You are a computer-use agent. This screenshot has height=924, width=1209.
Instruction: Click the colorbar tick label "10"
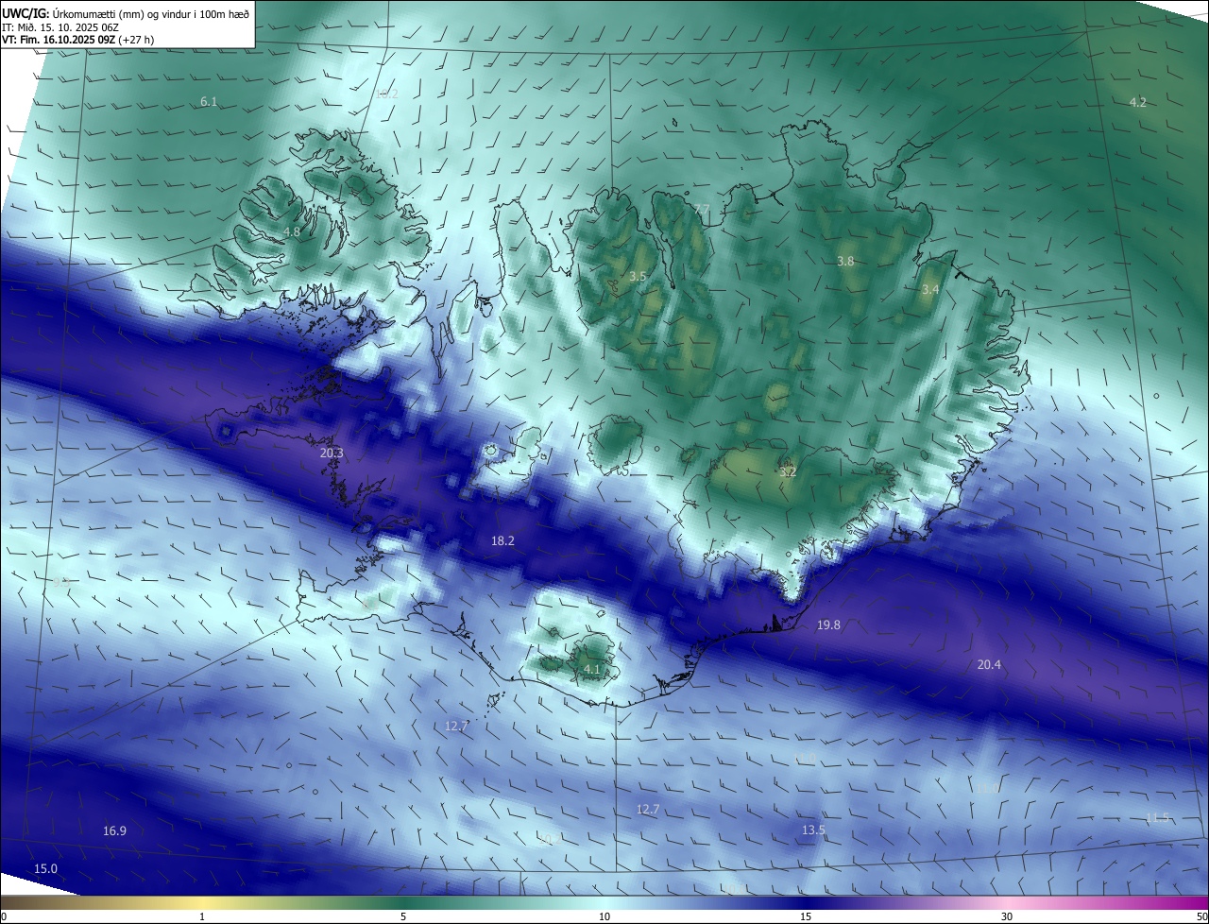[x=604, y=916]
